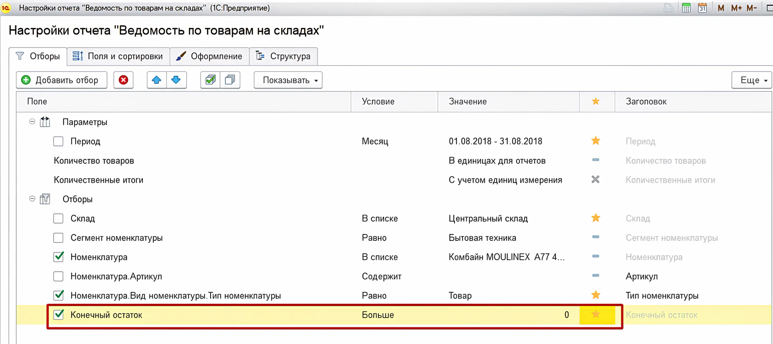773x344 pixels.
Task: Click the M+ memory add button
Action: [x=736, y=8]
